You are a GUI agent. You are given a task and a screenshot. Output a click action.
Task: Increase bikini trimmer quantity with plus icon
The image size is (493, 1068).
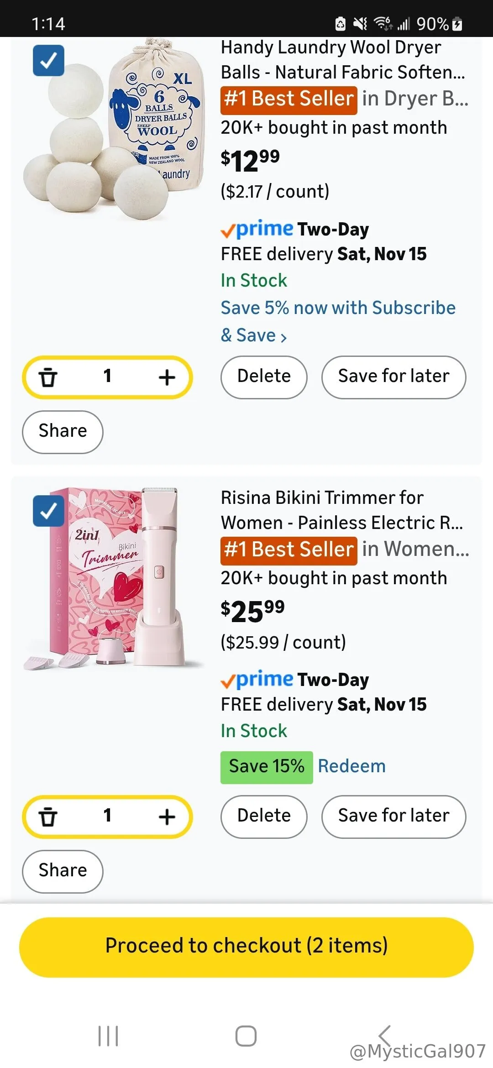pyautogui.click(x=167, y=817)
